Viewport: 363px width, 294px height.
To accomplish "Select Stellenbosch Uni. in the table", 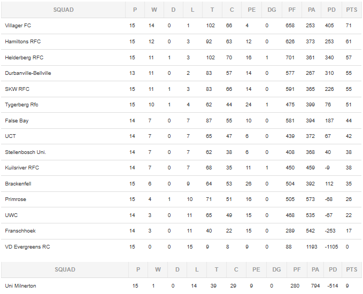I will [26, 152].
